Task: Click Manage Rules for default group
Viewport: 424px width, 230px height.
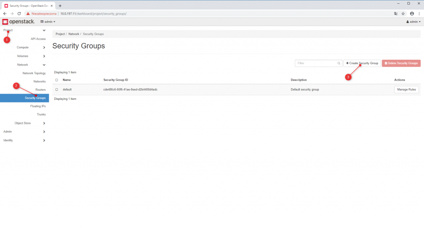Action: pyautogui.click(x=407, y=90)
